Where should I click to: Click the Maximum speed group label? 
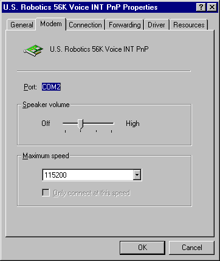click(46, 156)
